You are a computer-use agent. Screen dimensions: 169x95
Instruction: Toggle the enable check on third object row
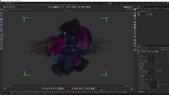coord(148,13)
